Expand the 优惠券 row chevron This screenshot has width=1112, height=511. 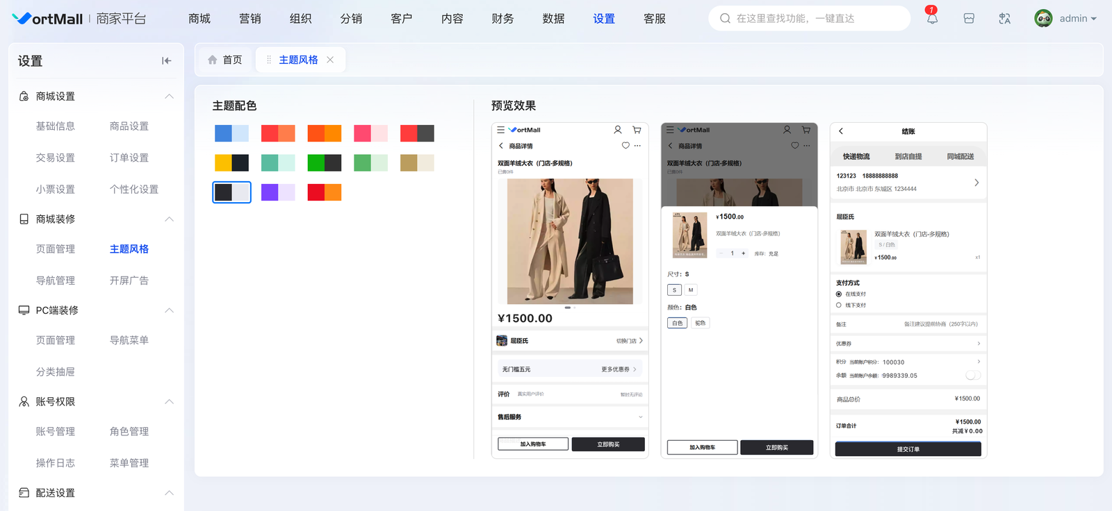tap(979, 344)
